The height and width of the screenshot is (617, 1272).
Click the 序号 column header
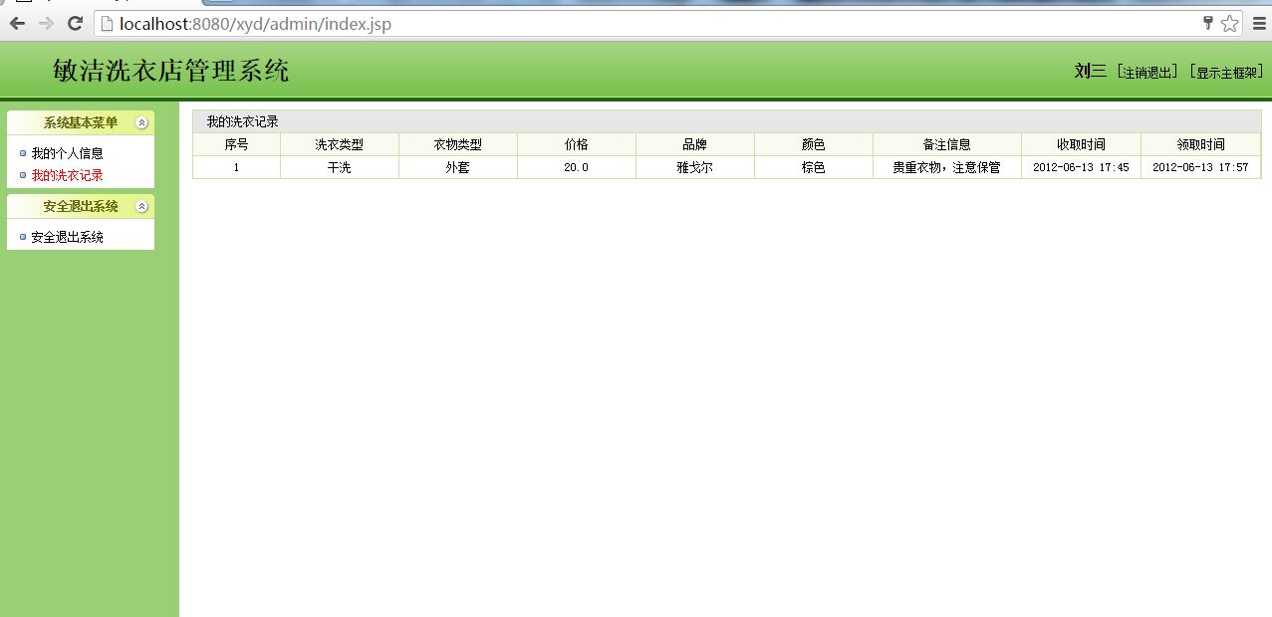pos(237,145)
